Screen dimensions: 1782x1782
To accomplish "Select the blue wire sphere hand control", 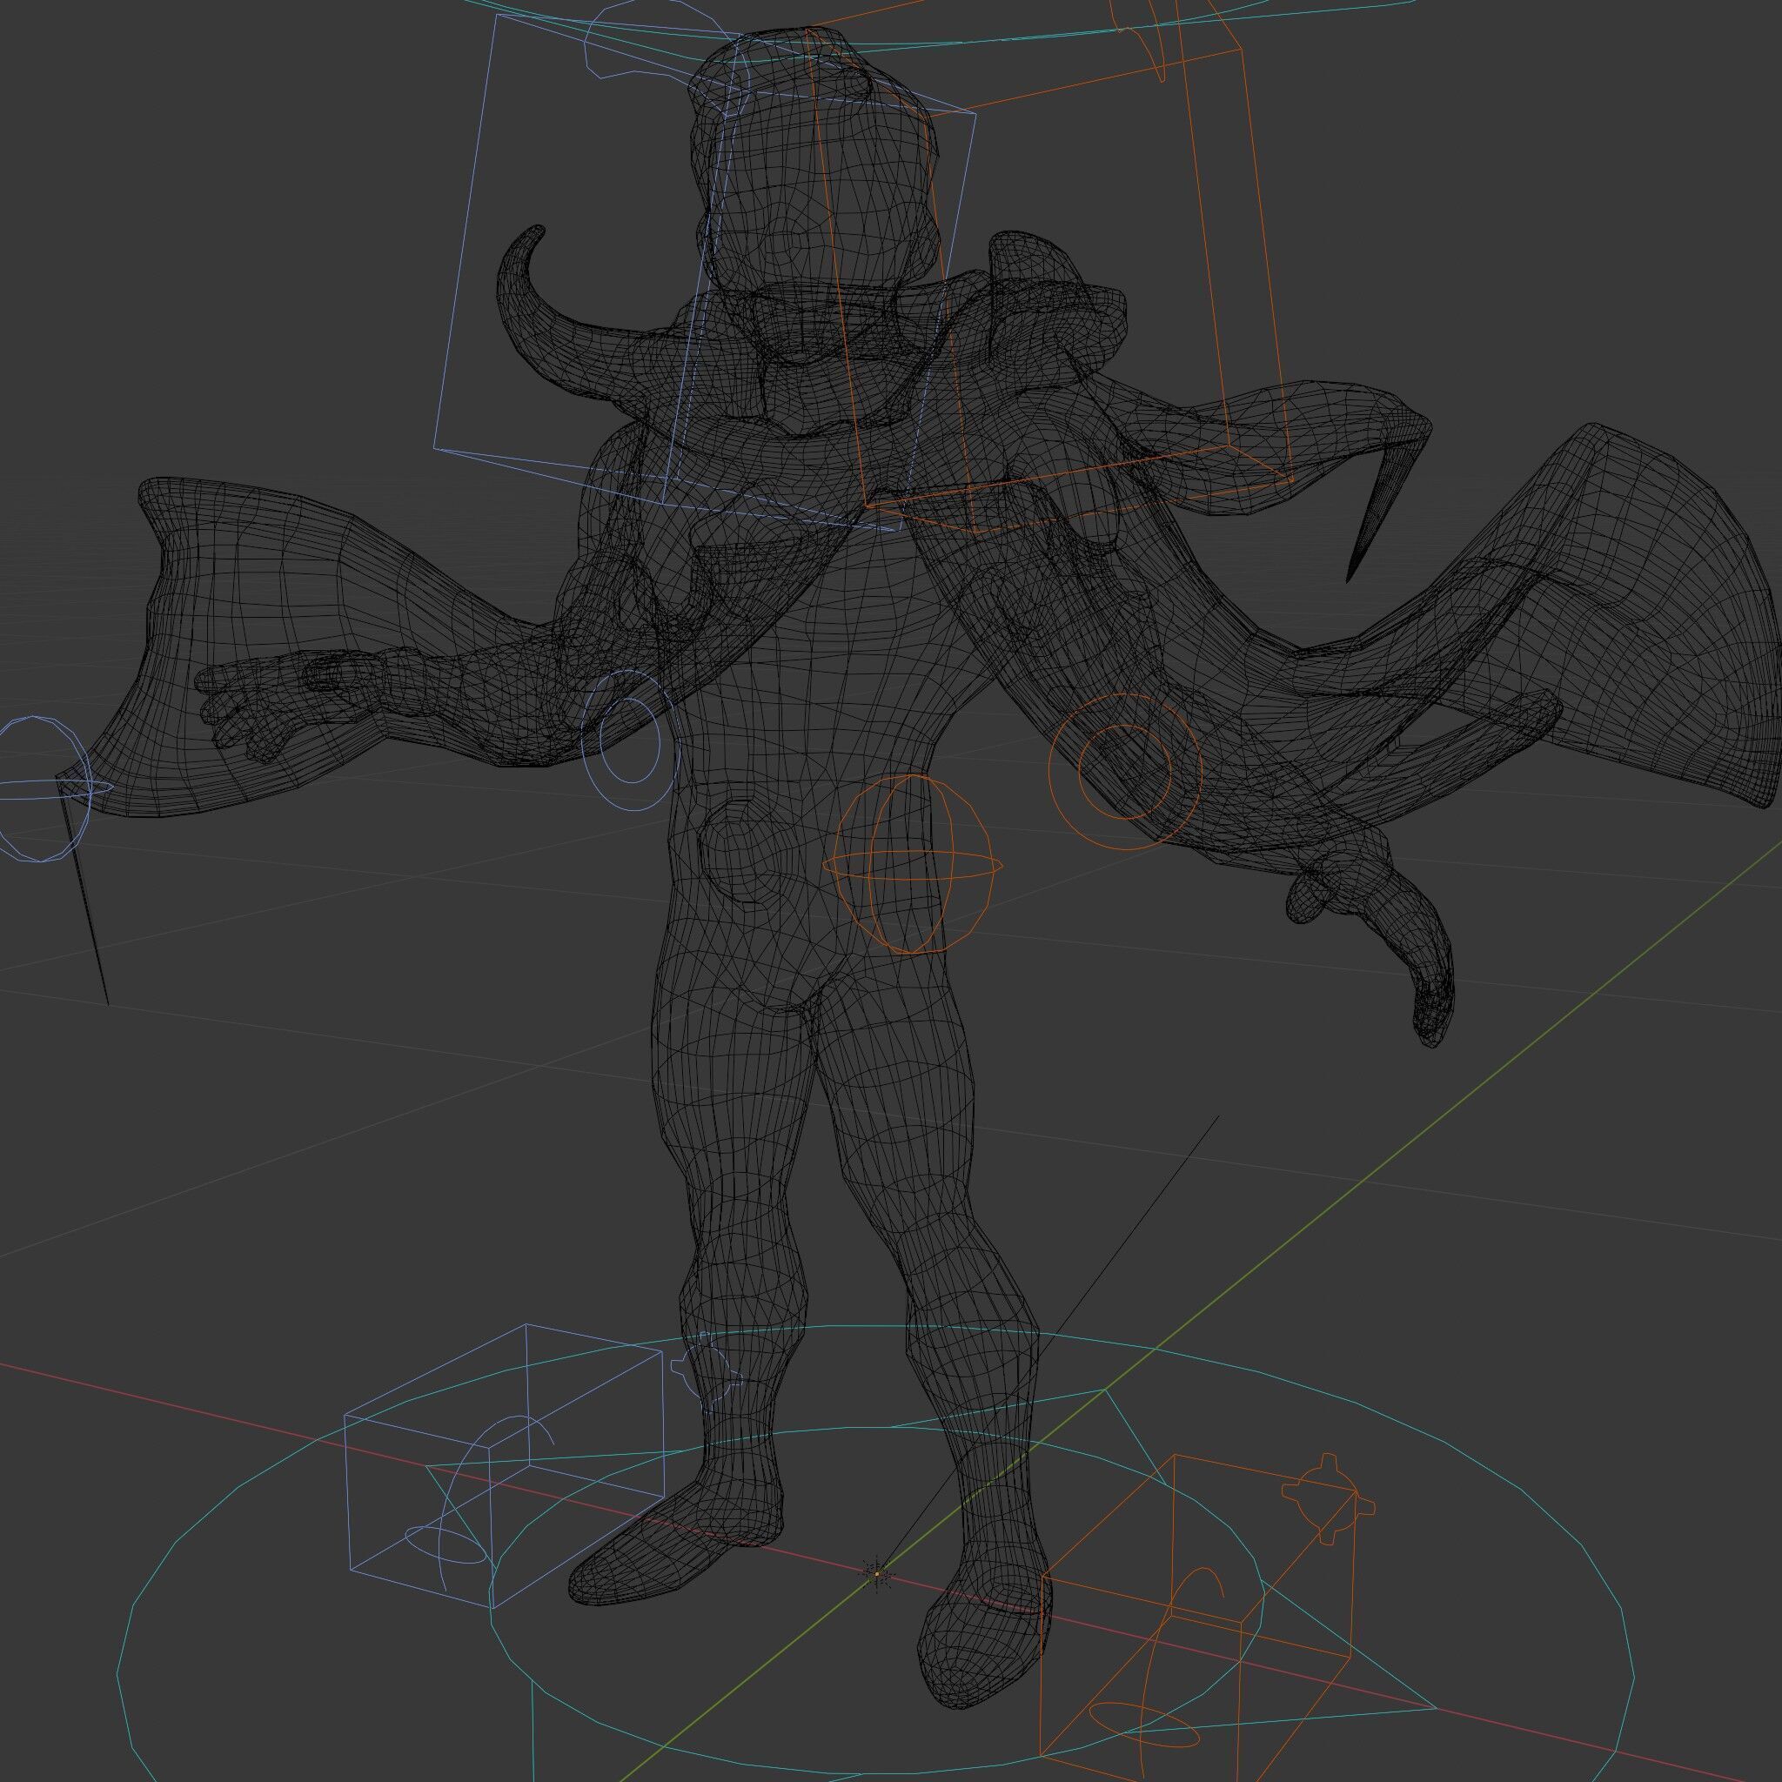I will tap(46, 789).
